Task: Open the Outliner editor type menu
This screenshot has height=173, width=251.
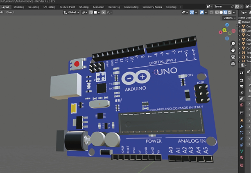Action: [244, 12]
